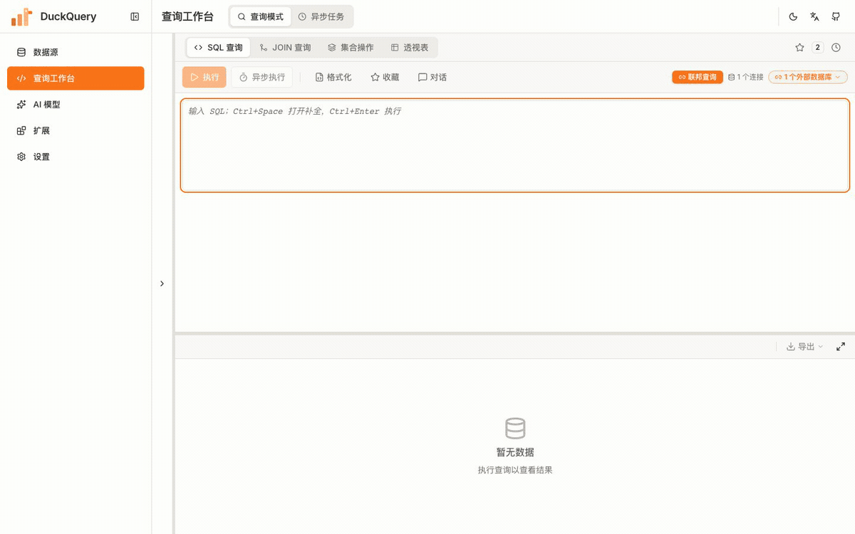Select the SQL 查询 tab
This screenshot has height=534, width=855.
point(218,48)
